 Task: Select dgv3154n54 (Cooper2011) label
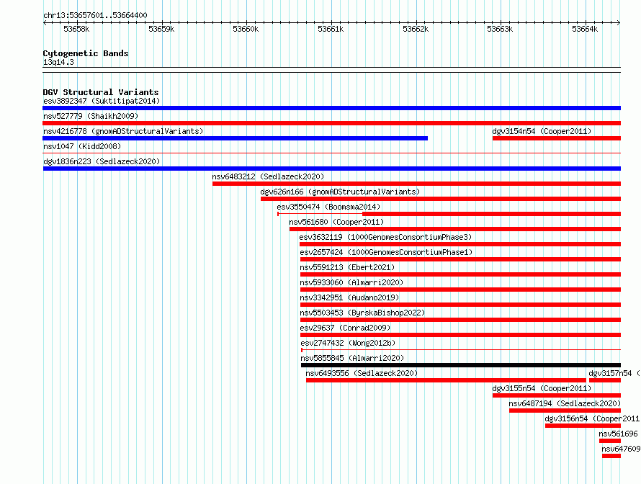click(542, 131)
